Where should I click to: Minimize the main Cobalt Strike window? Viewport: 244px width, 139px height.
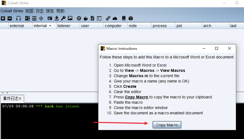pyautogui.click(x=224, y=3)
